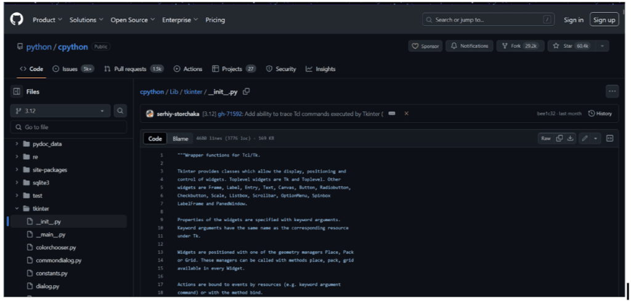Click the GitHub logo in the header
The width and height of the screenshot is (631, 301).
17,20
